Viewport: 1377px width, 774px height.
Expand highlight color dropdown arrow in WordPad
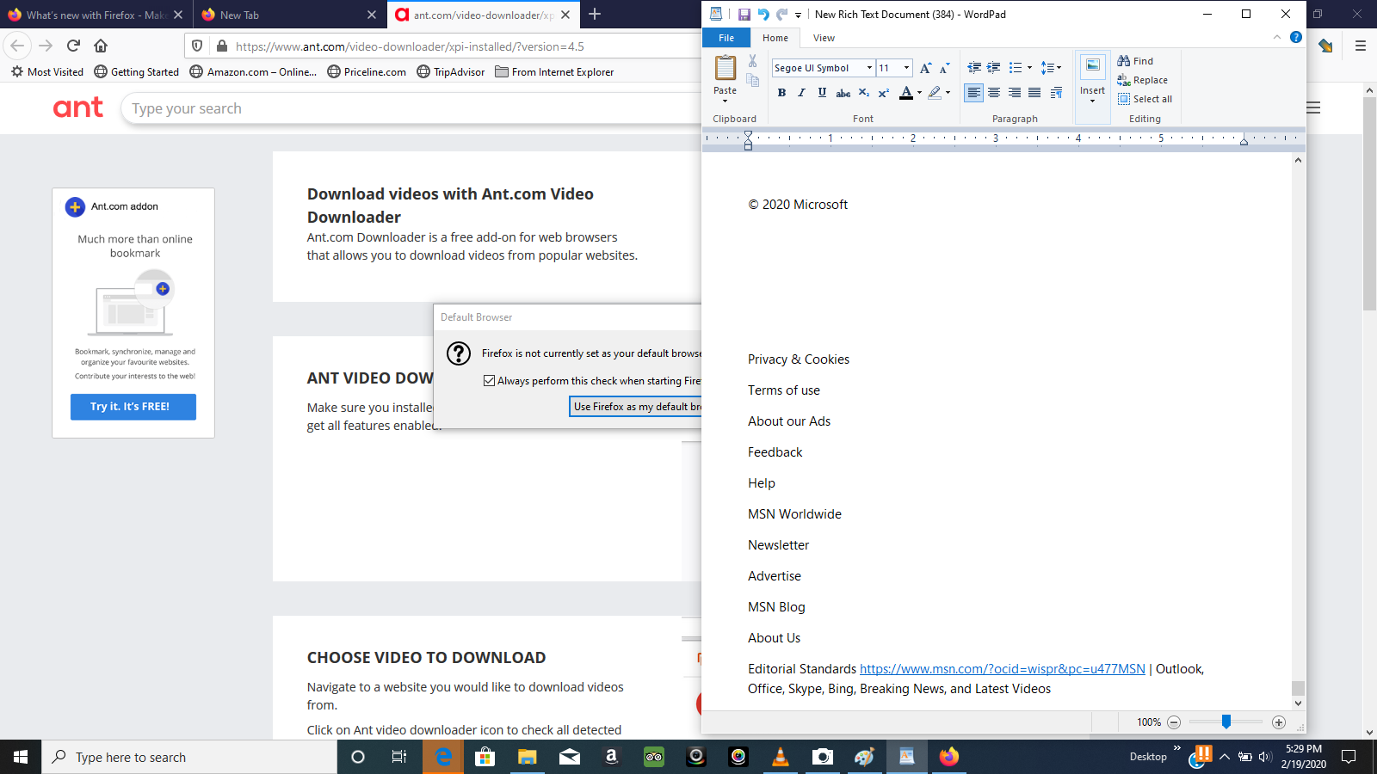(x=948, y=93)
